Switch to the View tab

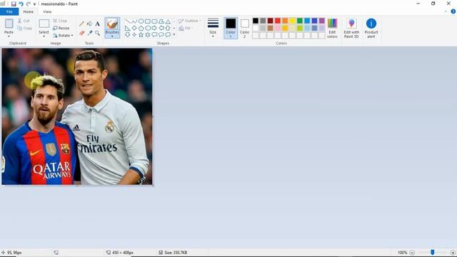click(47, 11)
